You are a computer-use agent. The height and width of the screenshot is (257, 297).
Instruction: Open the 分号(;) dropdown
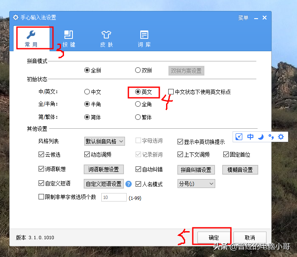pyautogui.click(x=196, y=184)
